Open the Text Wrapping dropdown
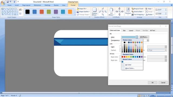Screen dimensions: 173x97 coord(138,15)
